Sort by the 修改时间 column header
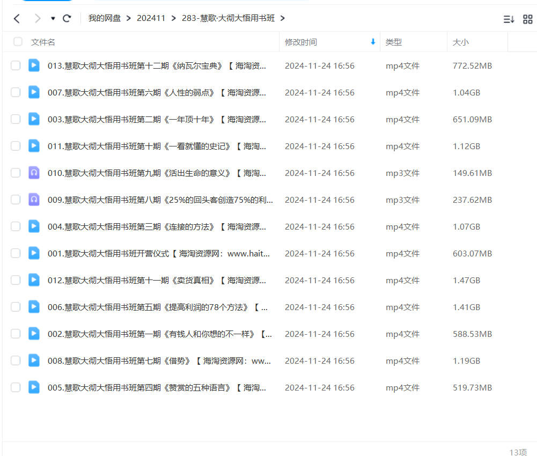537x456 pixels. (x=301, y=42)
